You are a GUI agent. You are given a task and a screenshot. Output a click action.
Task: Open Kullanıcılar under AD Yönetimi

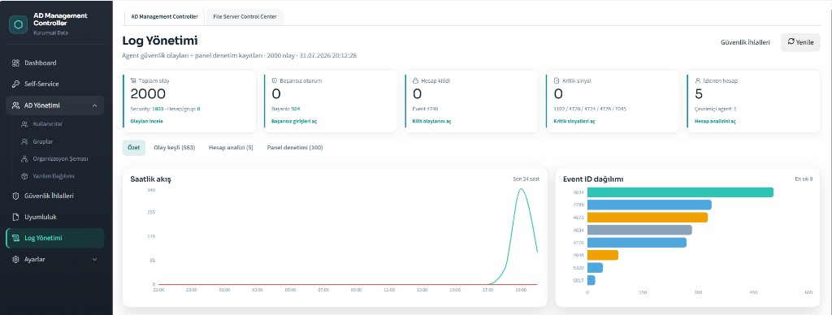click(59, 124)
